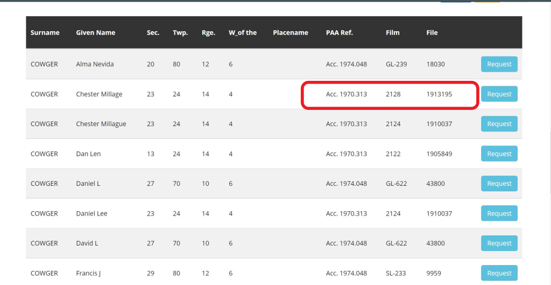The height and width of the screenshot is (285, 551).
Task: Click film SL-233 in last row
Action: click(x=395, y=273)
